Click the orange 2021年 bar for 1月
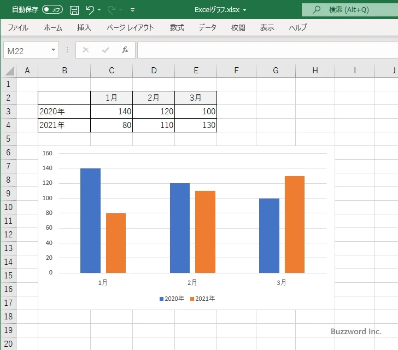This screenshot has width=398, height=350. tap(116, 243)
